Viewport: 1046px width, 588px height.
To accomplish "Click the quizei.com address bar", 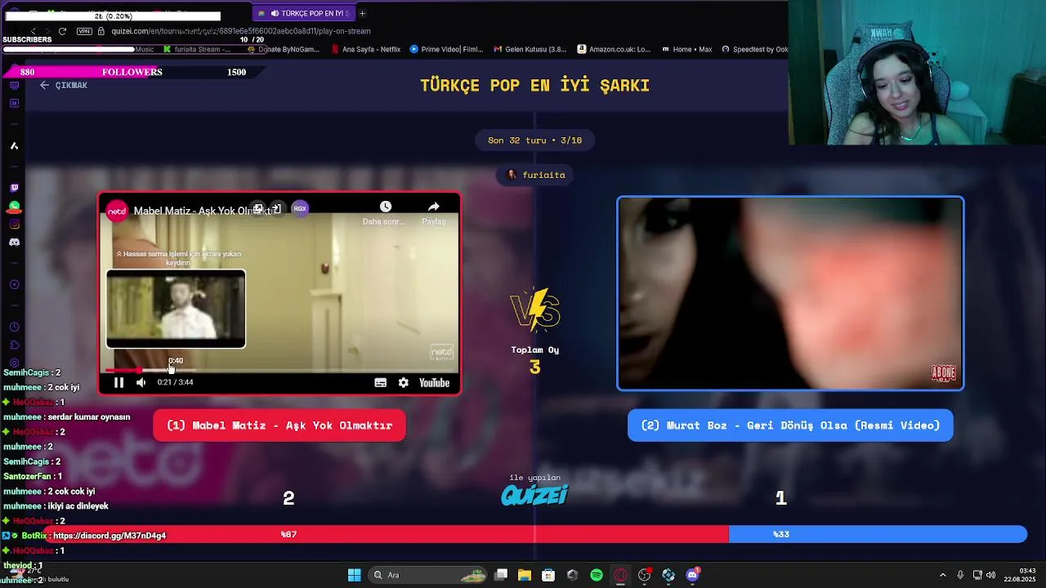I will (x=241, y=31).
